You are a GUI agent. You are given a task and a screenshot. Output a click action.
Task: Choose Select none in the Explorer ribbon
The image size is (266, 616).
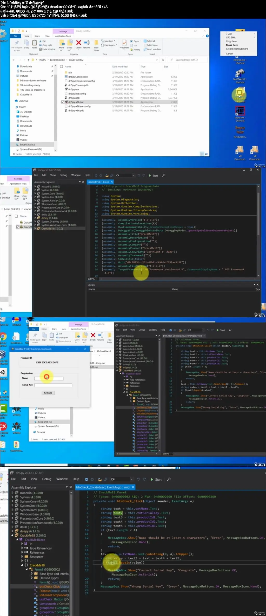coord(151,45)
